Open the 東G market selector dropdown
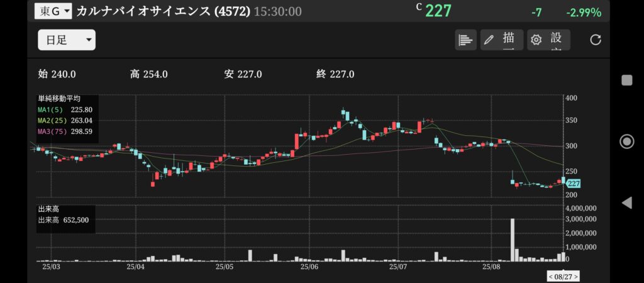The width and height of the screenshot is (644, 283). pyautogui.click(x=53, y=11)
